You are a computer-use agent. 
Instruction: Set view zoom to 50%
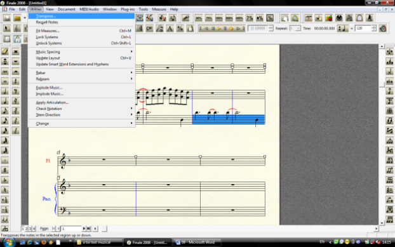[x=199, y=18]
